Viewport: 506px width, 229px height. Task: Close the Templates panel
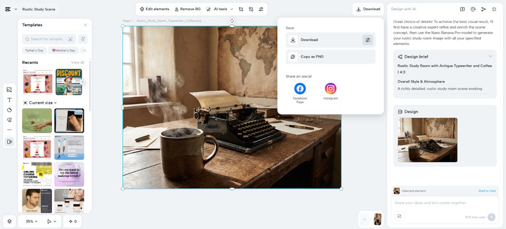pyautogui.click(x=85, y=25)
